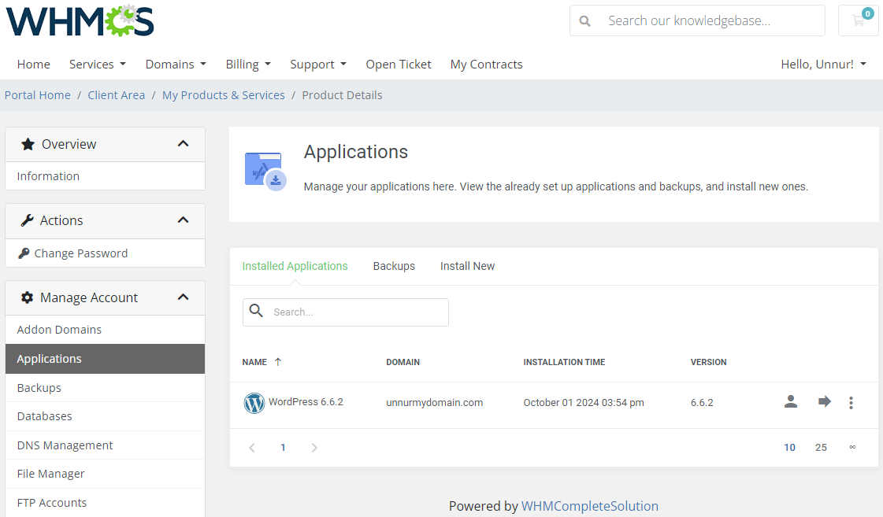883x517 pixels.
Task: Click Product Details breadcrumb text
Action: pyautogui.click(x=342, y=96)
